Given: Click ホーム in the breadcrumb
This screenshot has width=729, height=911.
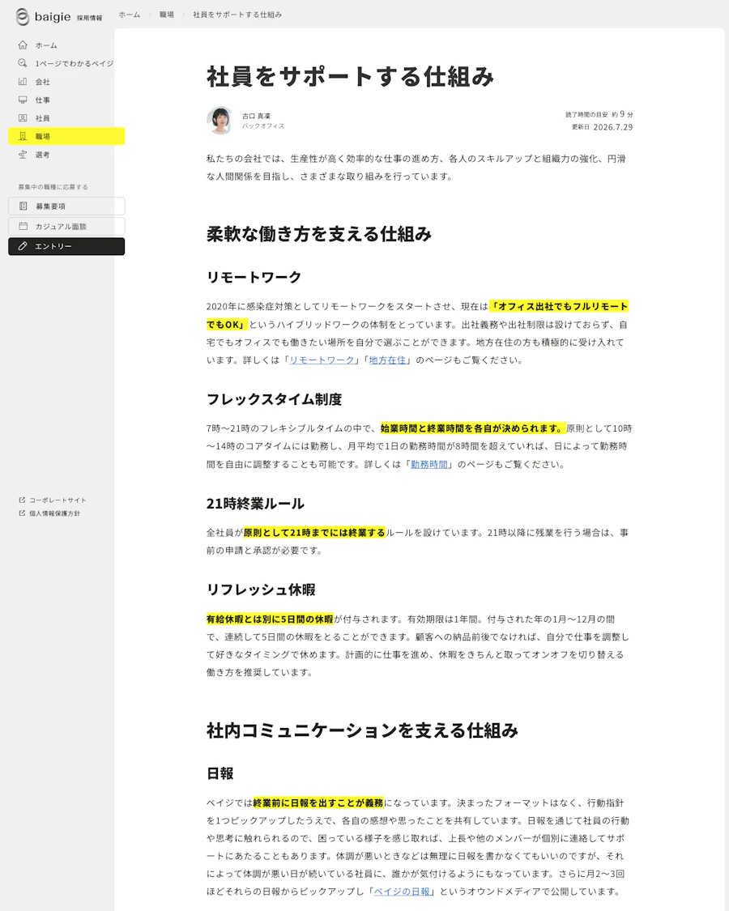Looking at the screenshot, I should (x=129, y=15).
